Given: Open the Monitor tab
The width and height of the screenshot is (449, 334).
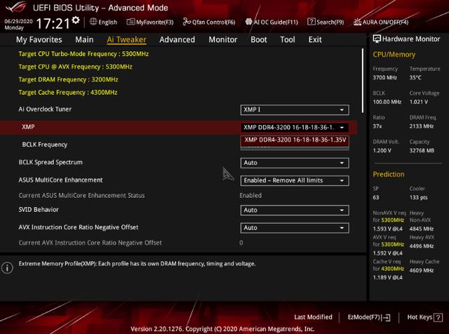Looking at the screenshot, I should coord(223,39).
